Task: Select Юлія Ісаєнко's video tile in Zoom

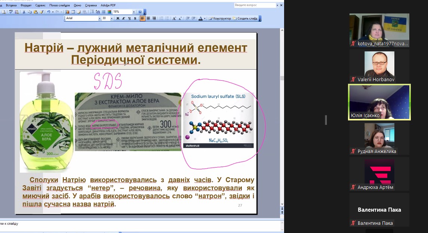Action: [379, 102]
